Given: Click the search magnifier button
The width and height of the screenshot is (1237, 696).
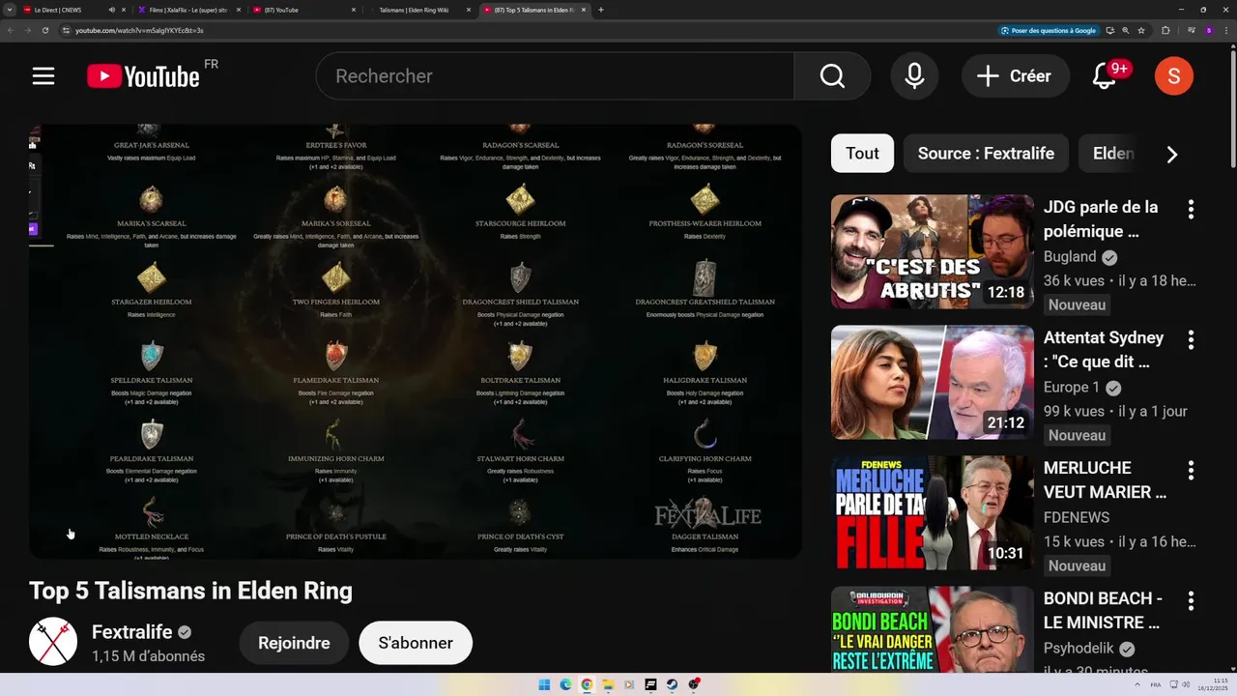Looking at the screenshot, I should click(x=832, y=76).
